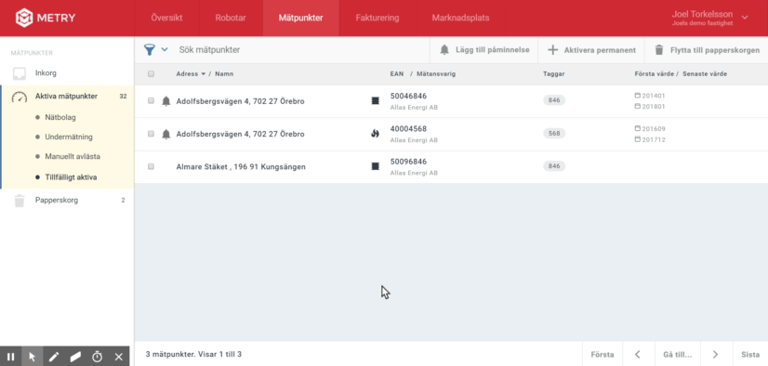768x366 pixels.
Task: Click the Papperskorg trash icon
Action: click(20, 201)
